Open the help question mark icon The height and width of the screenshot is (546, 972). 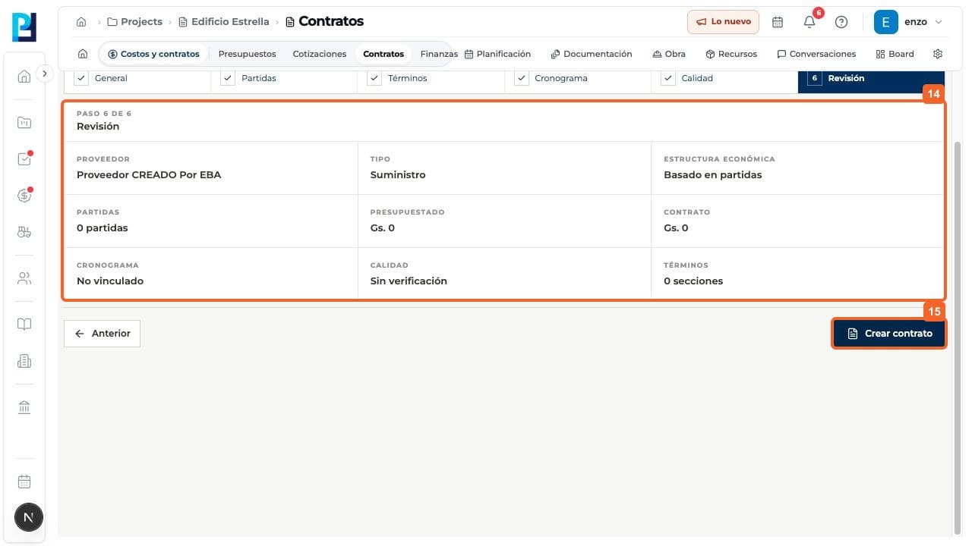click(841, 22)
